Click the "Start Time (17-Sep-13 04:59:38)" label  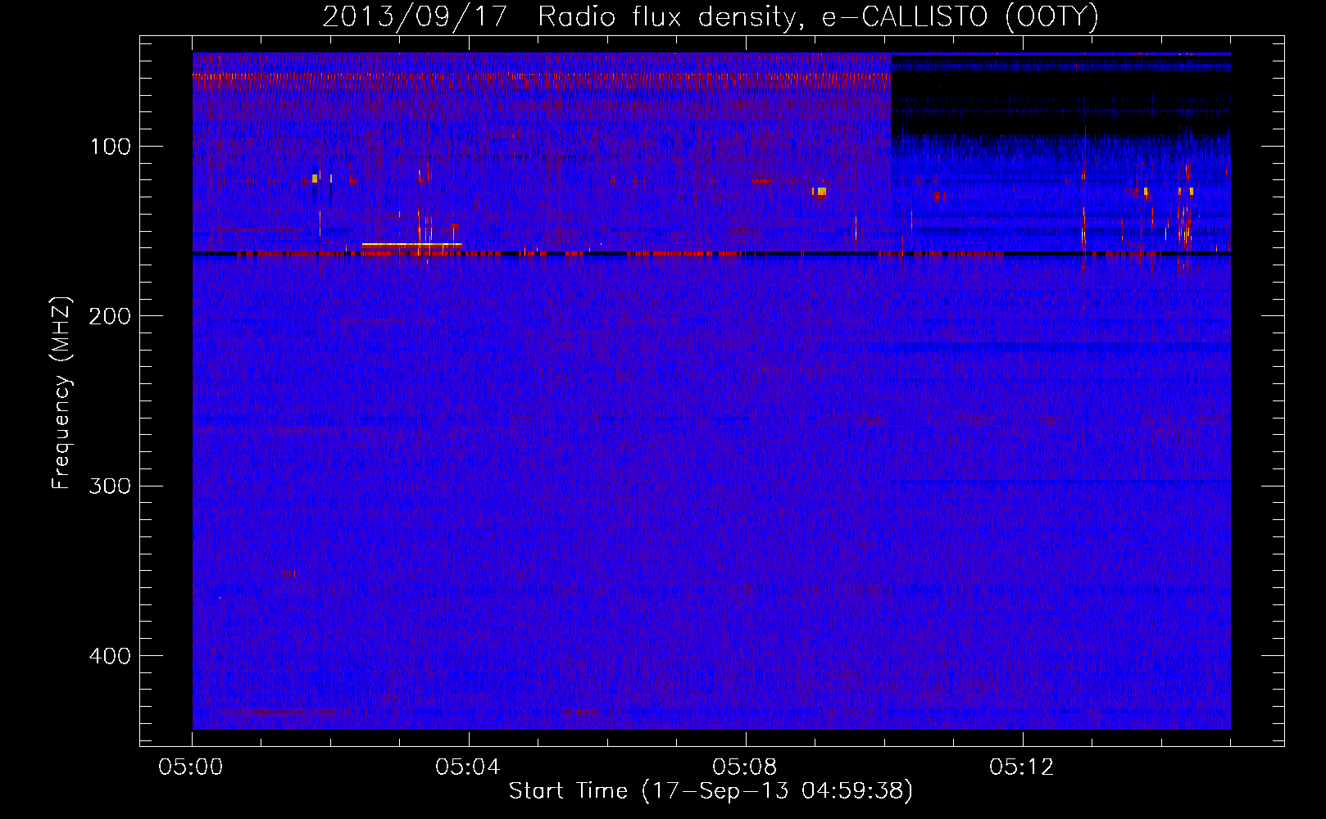point(711,791)
